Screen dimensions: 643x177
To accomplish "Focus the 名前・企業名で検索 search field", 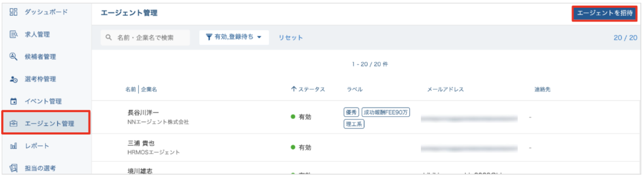I will (x=149, y=38).
